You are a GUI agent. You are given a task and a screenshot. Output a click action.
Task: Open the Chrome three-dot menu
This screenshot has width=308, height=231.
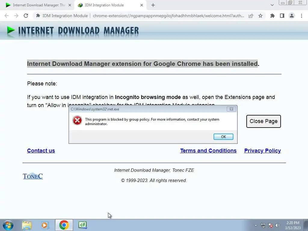coord(301,16)
